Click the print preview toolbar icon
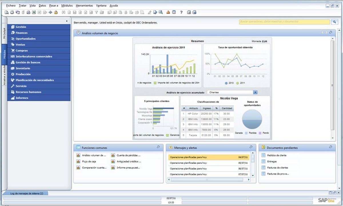The width and height of the screenshot is (343, 206). click(x=7, y=12)
